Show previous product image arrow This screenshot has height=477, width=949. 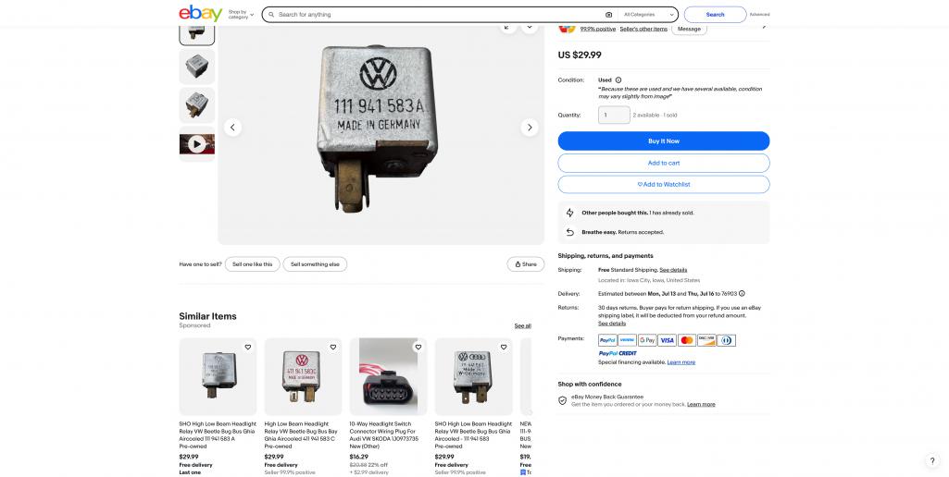click(232, 128)
